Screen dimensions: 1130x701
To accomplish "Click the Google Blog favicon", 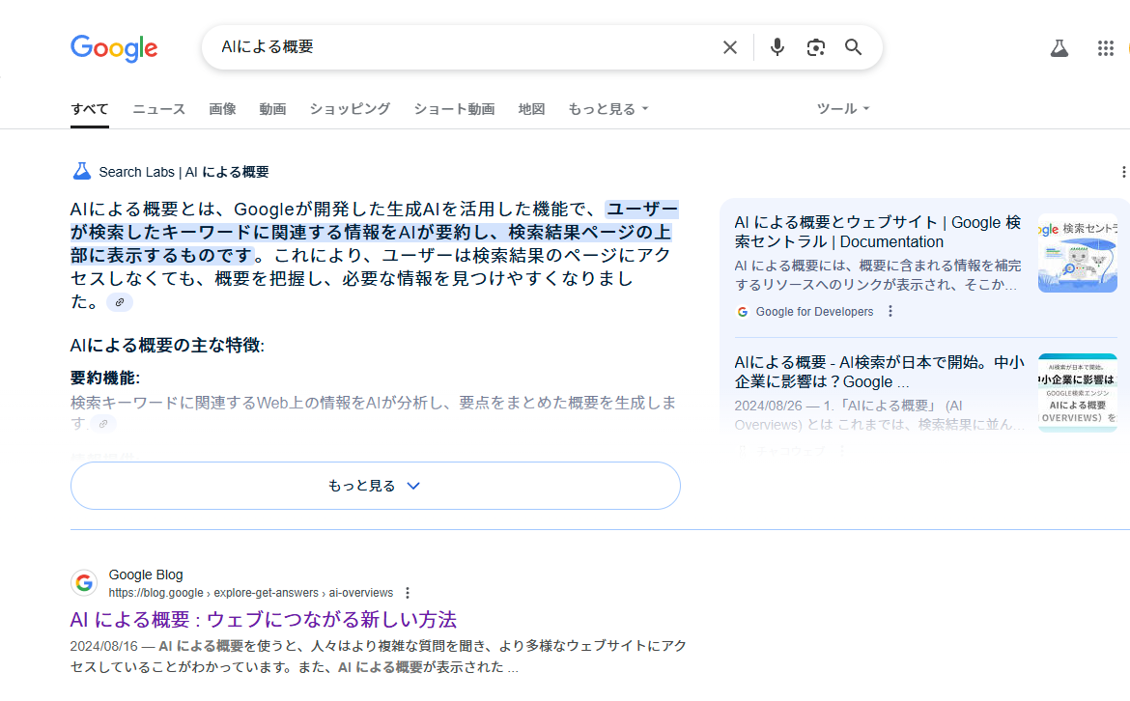I will (84, 583).
